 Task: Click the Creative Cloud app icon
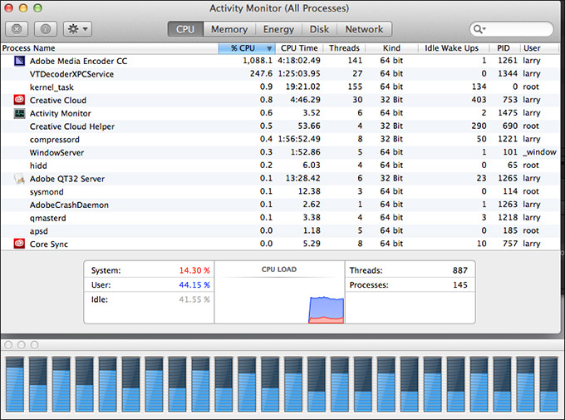[x=19, y=100]
